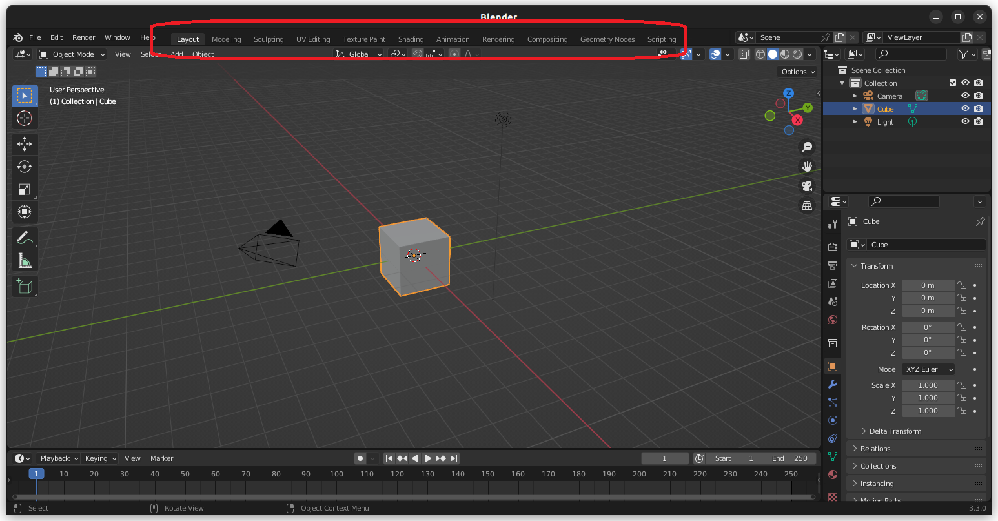Hide the Camera in viewport
The height and width of the screenshot is (521, 998).
(965, 96)
